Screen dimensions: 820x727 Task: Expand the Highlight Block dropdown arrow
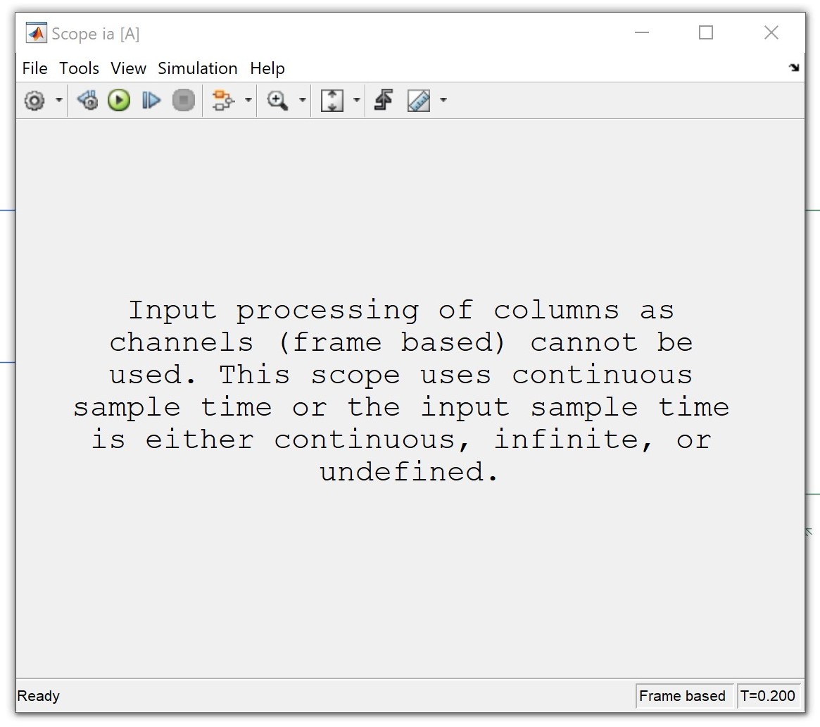coord(248,101)
